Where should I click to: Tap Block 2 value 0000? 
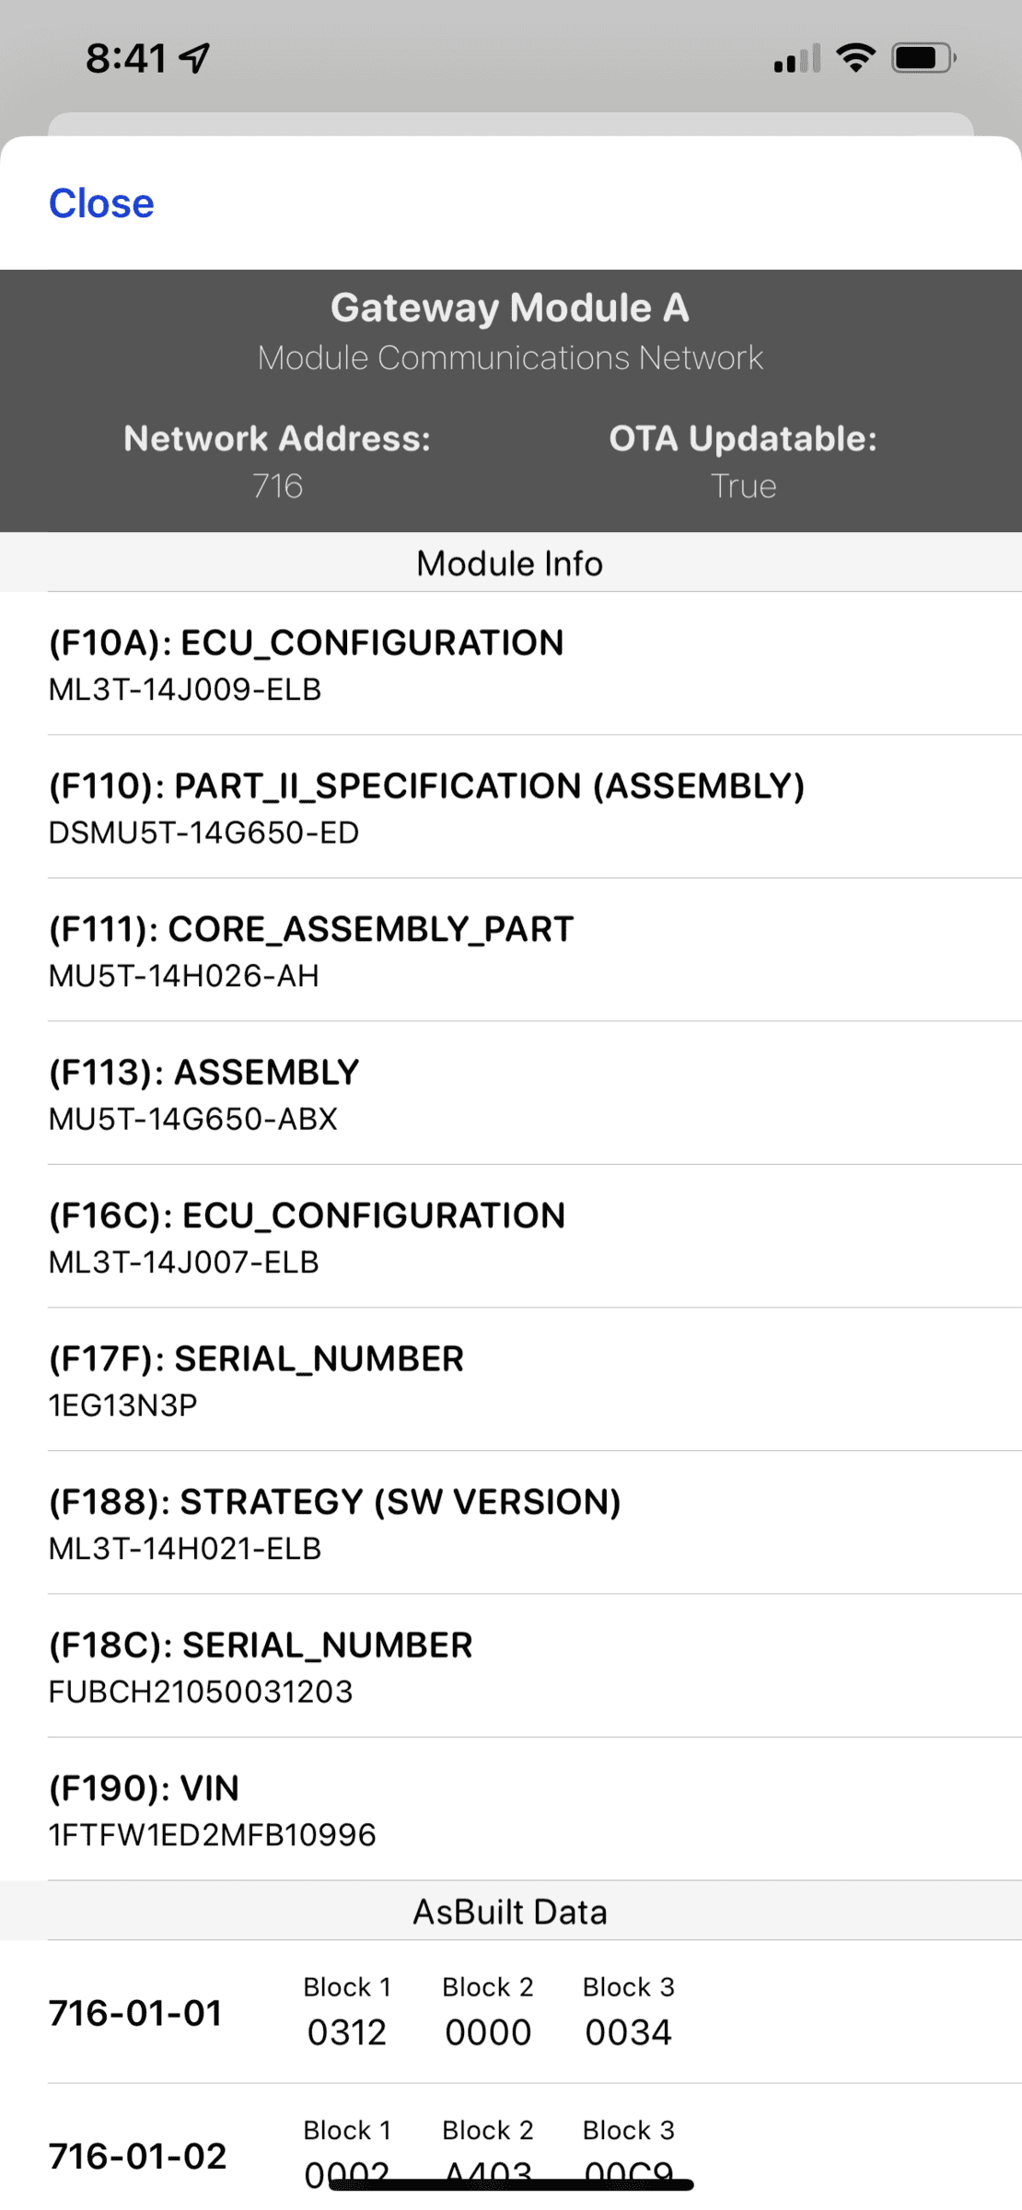pyautogui.click(x=488, y=2032)
